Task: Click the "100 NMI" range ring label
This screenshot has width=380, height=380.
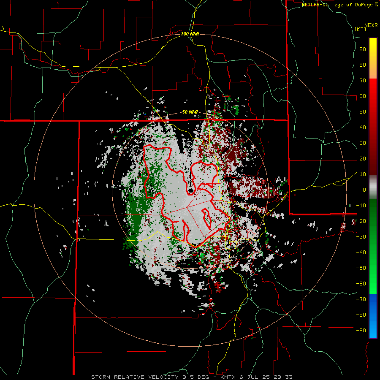Action: [190, 34]
